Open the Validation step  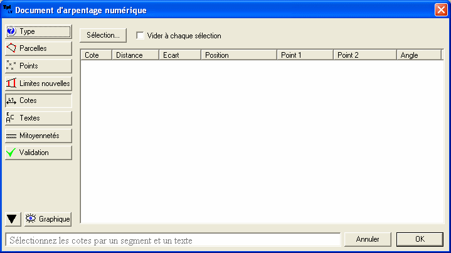coord(38,153)
